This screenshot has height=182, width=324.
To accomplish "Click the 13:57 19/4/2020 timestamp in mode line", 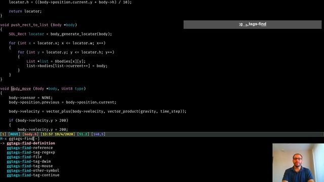I will point(58,134).
